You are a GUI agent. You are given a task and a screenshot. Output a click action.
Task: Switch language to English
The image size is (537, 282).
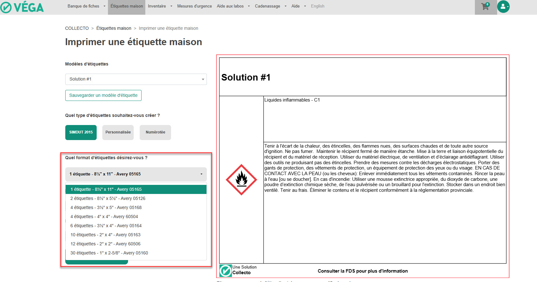tap(318, 6)
